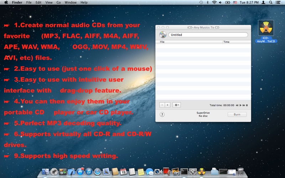Image resolution: width=285 pixels, height=178 pixels.
Task: Click the Burn button
Action: 237,114
